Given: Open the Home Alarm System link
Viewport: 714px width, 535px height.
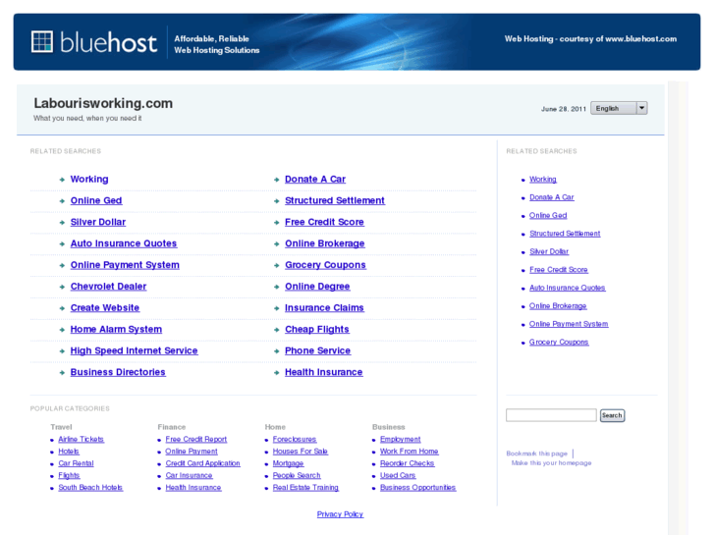Looking at the screenshot, I should point(116,329).
